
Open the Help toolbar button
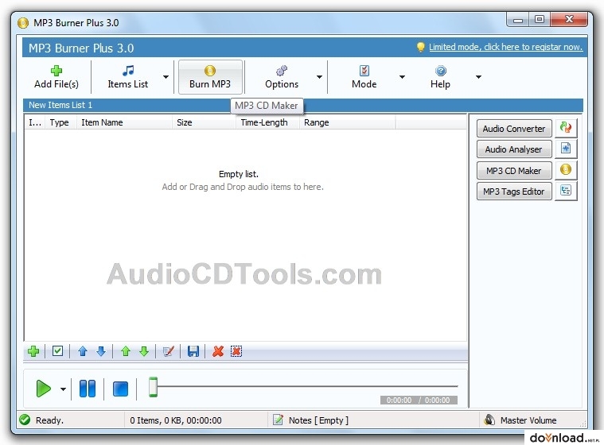(440, 77)
